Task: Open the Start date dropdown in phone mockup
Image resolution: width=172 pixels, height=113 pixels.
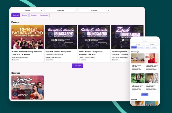Action: (x=138, y=44)
